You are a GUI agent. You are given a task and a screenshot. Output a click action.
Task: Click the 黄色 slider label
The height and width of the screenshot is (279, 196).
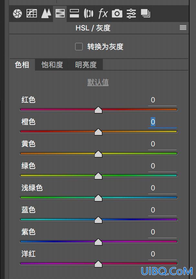28,144
